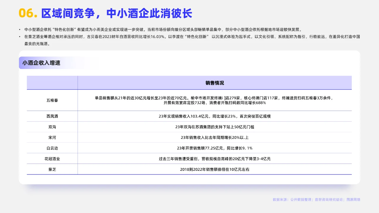Click the 花冠酒业 revenue decline description cell
379x213 pixels.
(215, 159)
